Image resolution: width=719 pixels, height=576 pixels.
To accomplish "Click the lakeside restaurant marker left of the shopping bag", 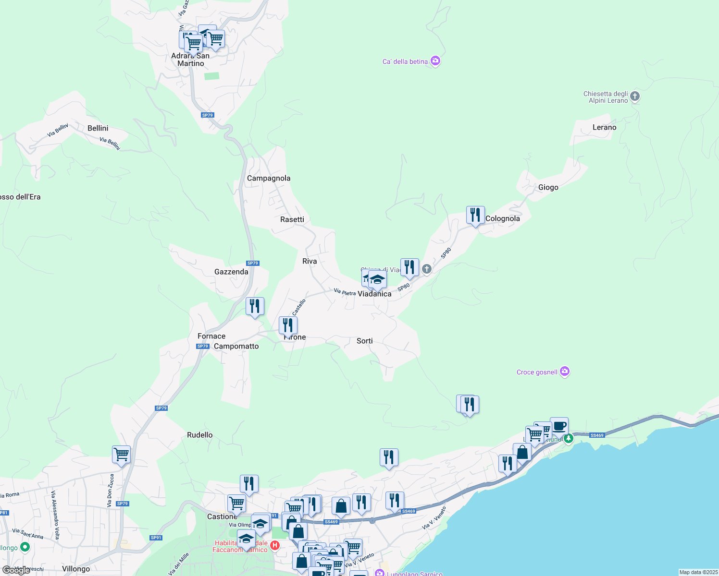I will (x=508, y=465).
